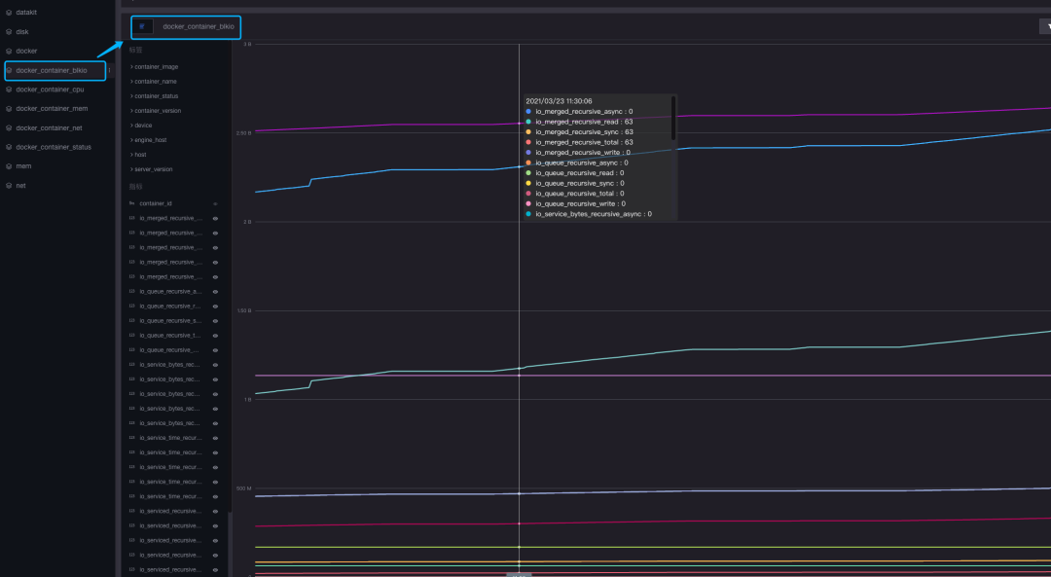Screen dimensions: 1051x577
Task: Click the filter icon at chart top right
Action: [x=1047, y=26]
